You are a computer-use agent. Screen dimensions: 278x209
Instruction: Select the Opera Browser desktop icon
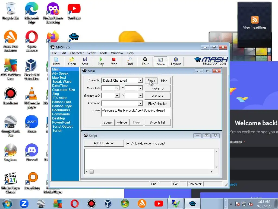pyautogui.click(x=31, y=41)
